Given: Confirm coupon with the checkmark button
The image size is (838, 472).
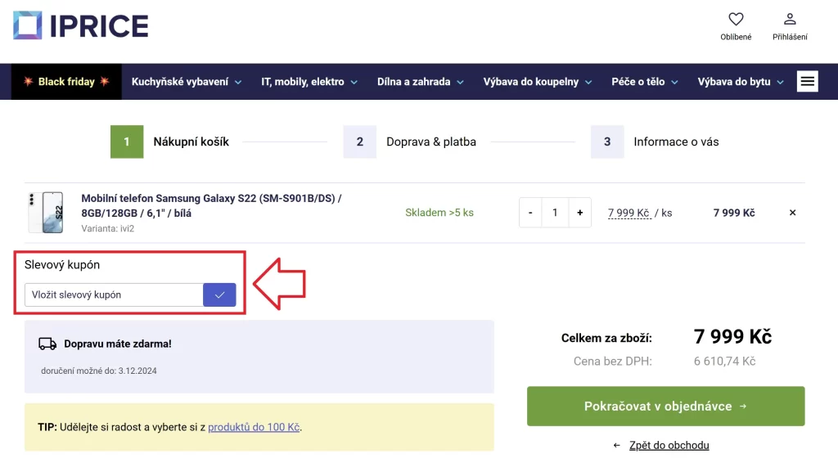Looking at the screenshot, I should (219, 294).
